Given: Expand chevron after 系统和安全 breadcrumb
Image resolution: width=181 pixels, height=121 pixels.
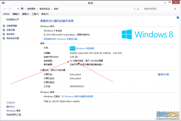Looking at the screenshot, I should pyautogui.click(x=52, y=9).
